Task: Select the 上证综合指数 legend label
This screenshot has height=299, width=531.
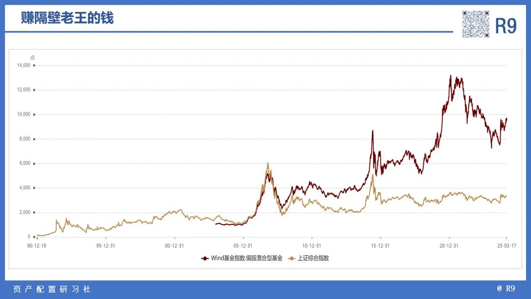Action: tap(313, 258)
